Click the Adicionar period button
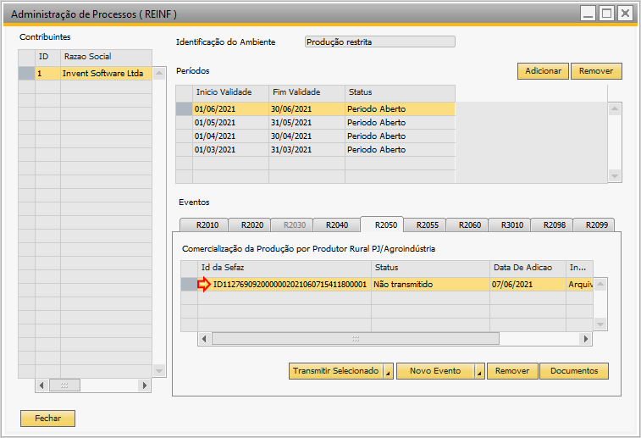 point(543,71)
